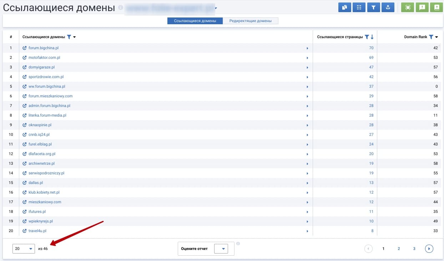Dropdown arrow in Domain Rank column header
The width and height of the screenshot is (444, 261).
[x=437, y=37]
